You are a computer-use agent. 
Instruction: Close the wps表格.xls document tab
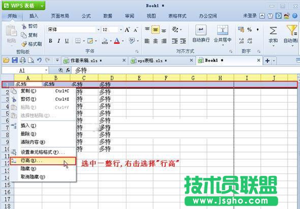click(x=191, y=61)
